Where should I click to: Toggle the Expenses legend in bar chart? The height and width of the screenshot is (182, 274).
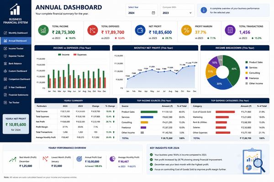pyautogui.click(x=80, y=55)
